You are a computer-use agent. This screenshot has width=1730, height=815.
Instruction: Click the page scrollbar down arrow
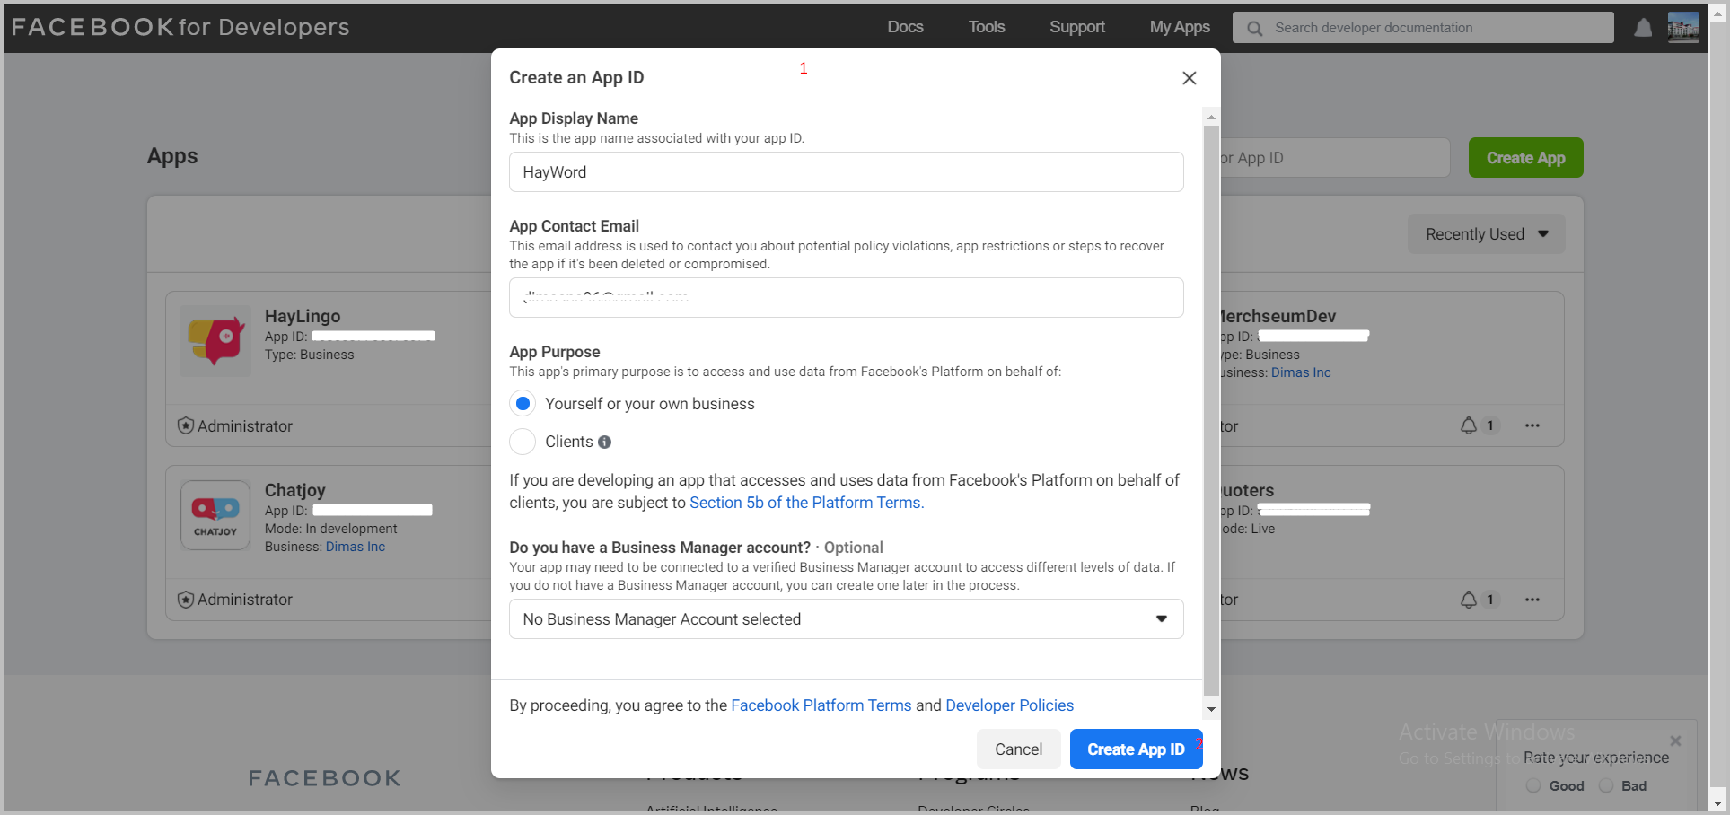coord(1717,804)
